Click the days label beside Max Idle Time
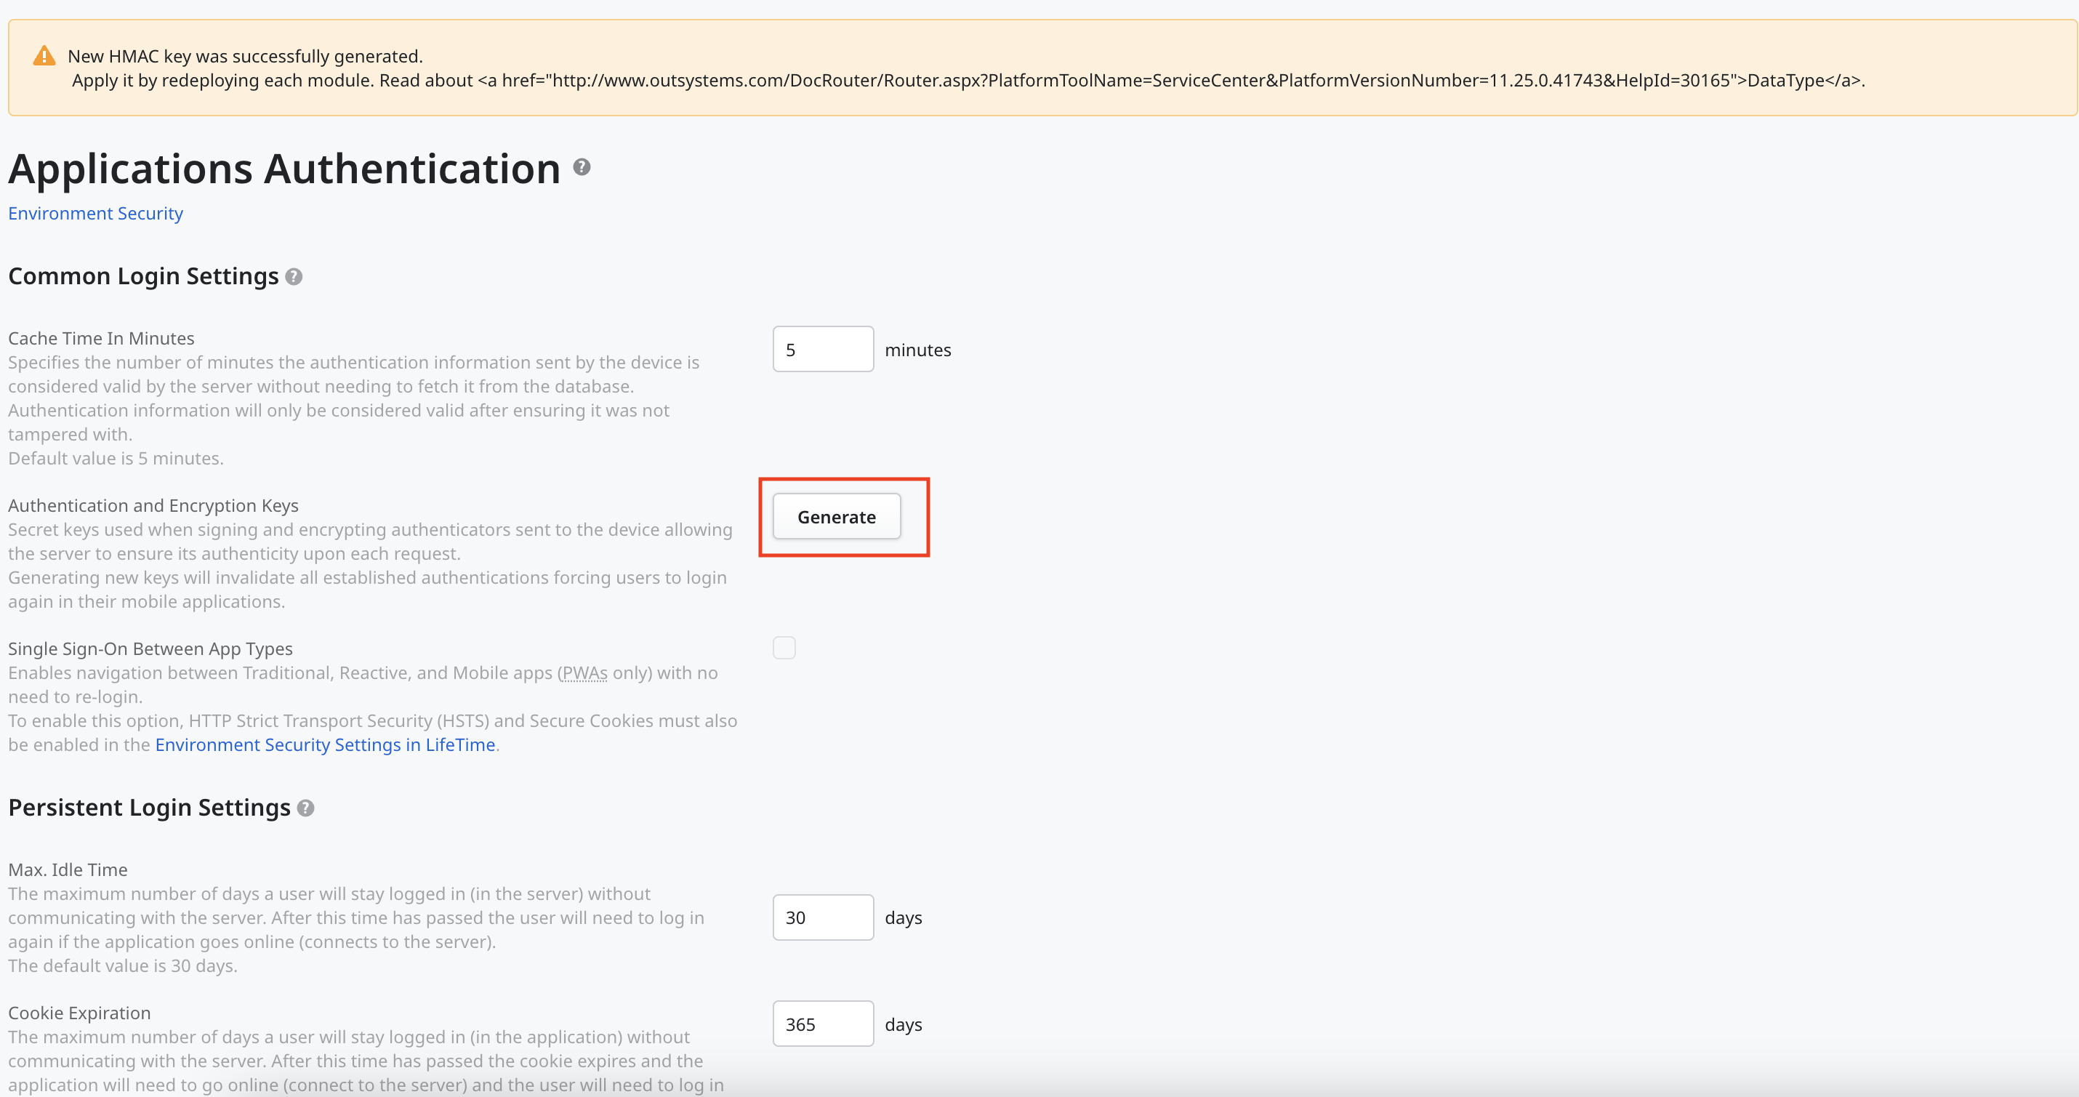This screenshot has width=2079, height=1097. [x=902, y=917]
